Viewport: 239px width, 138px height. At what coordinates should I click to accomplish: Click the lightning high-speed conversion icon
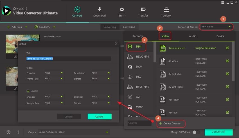point(18,132)
